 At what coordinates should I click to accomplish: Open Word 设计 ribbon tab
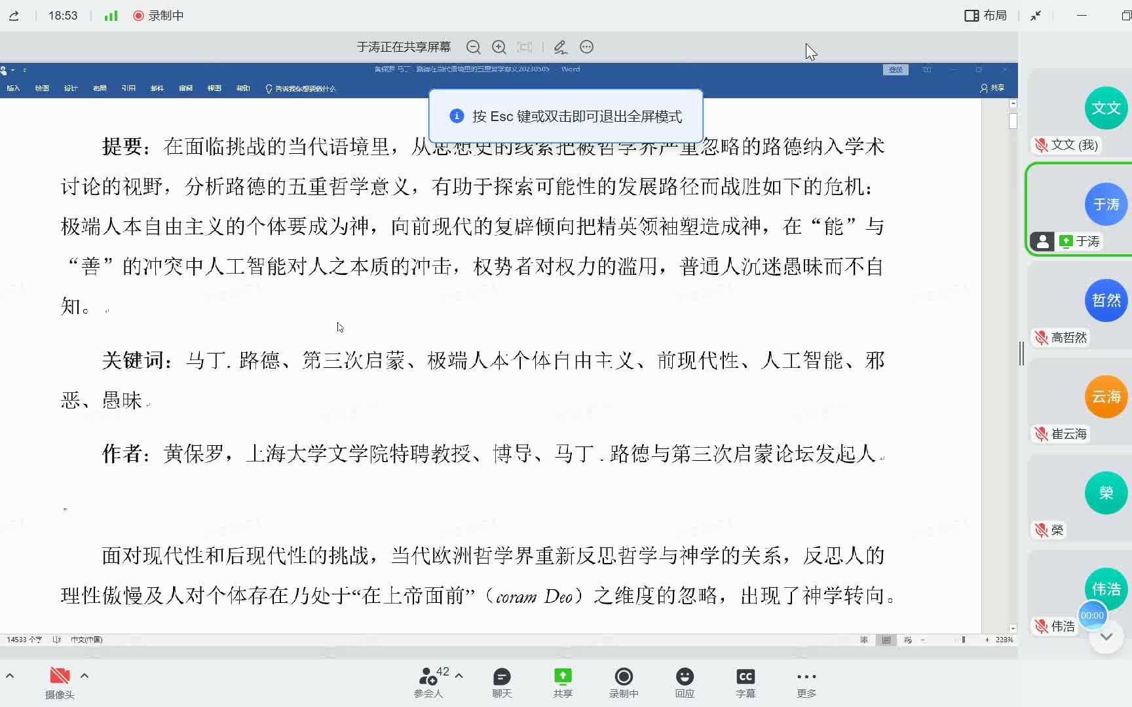click(71, 88)
